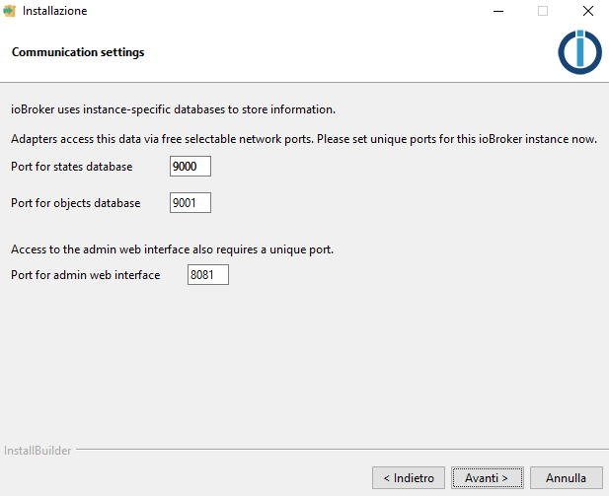Image resolution: width=609 pixels, height=496 pixels.
Task: Focus the states database port field
Action: [x=190, y=166]
